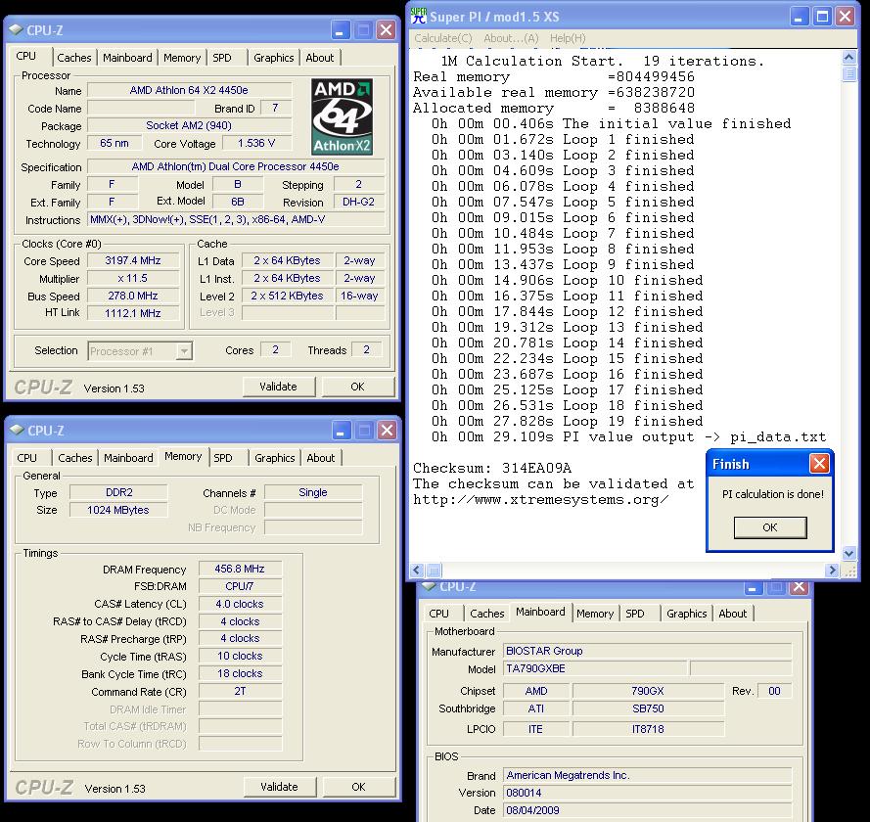870x822 pixels.
Task: Click the CPU-Z title icon in top window
Action: tap(16, 29)
